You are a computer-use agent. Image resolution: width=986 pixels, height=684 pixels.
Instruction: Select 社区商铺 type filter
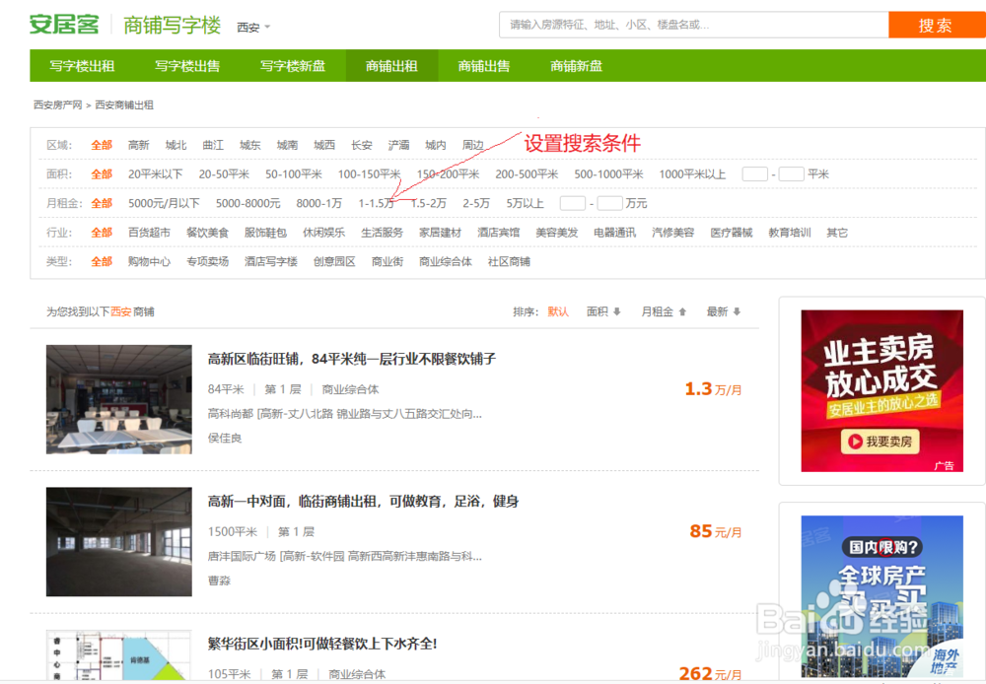point(509,261)
